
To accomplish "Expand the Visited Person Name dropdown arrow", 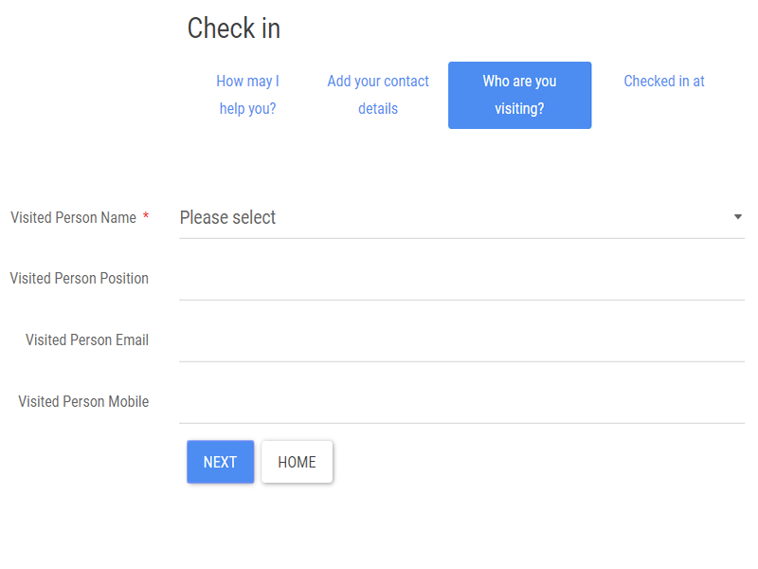I will pyautogui.click(x=737, y=217).
